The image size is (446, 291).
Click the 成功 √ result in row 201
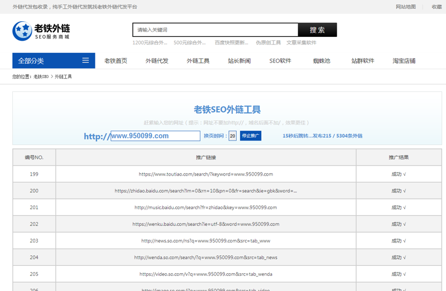(x=399, y=207)
